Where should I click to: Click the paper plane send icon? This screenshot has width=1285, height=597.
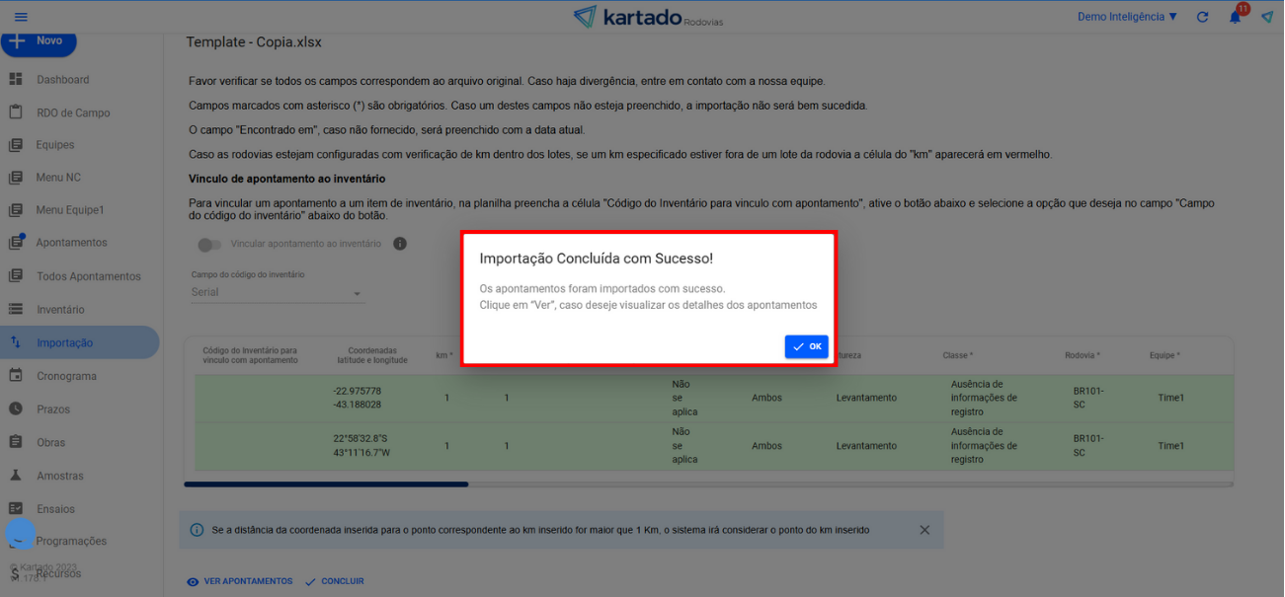pos(1267,17)
